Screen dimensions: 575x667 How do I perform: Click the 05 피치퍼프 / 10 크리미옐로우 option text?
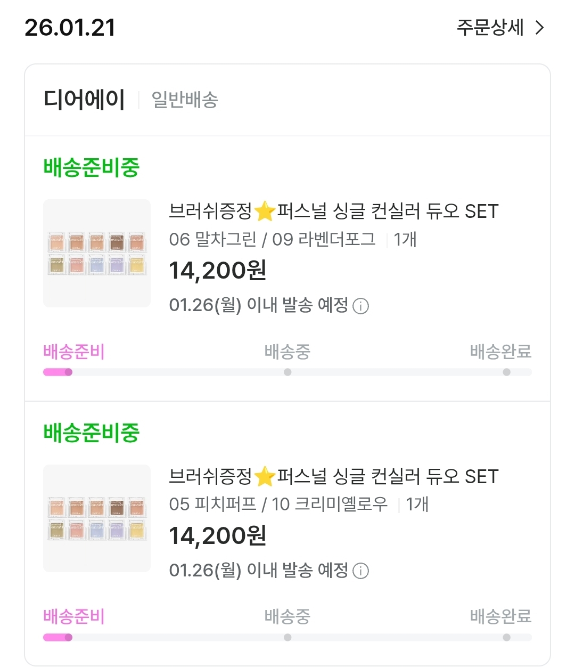coord(278,504)
